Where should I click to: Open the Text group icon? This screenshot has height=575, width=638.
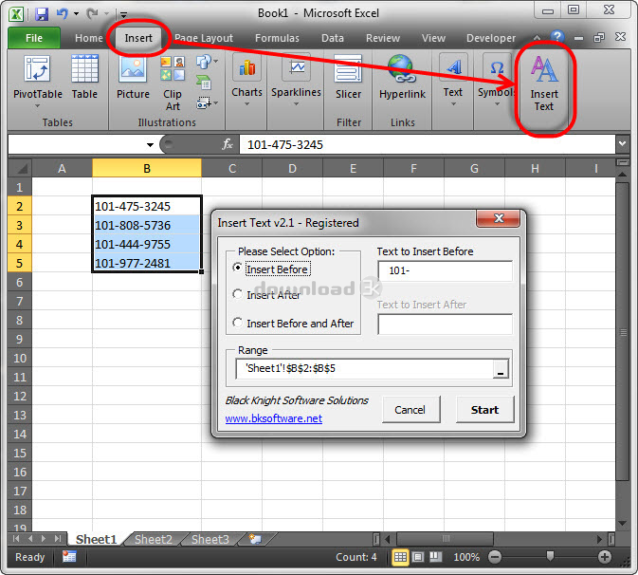pyautogui.click(x=453, y=80)
